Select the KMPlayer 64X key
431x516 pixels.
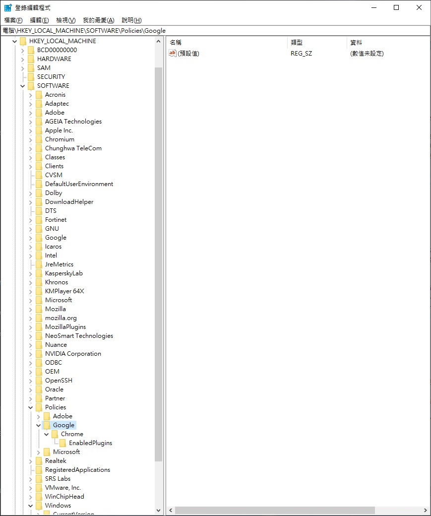pos(64,291)
